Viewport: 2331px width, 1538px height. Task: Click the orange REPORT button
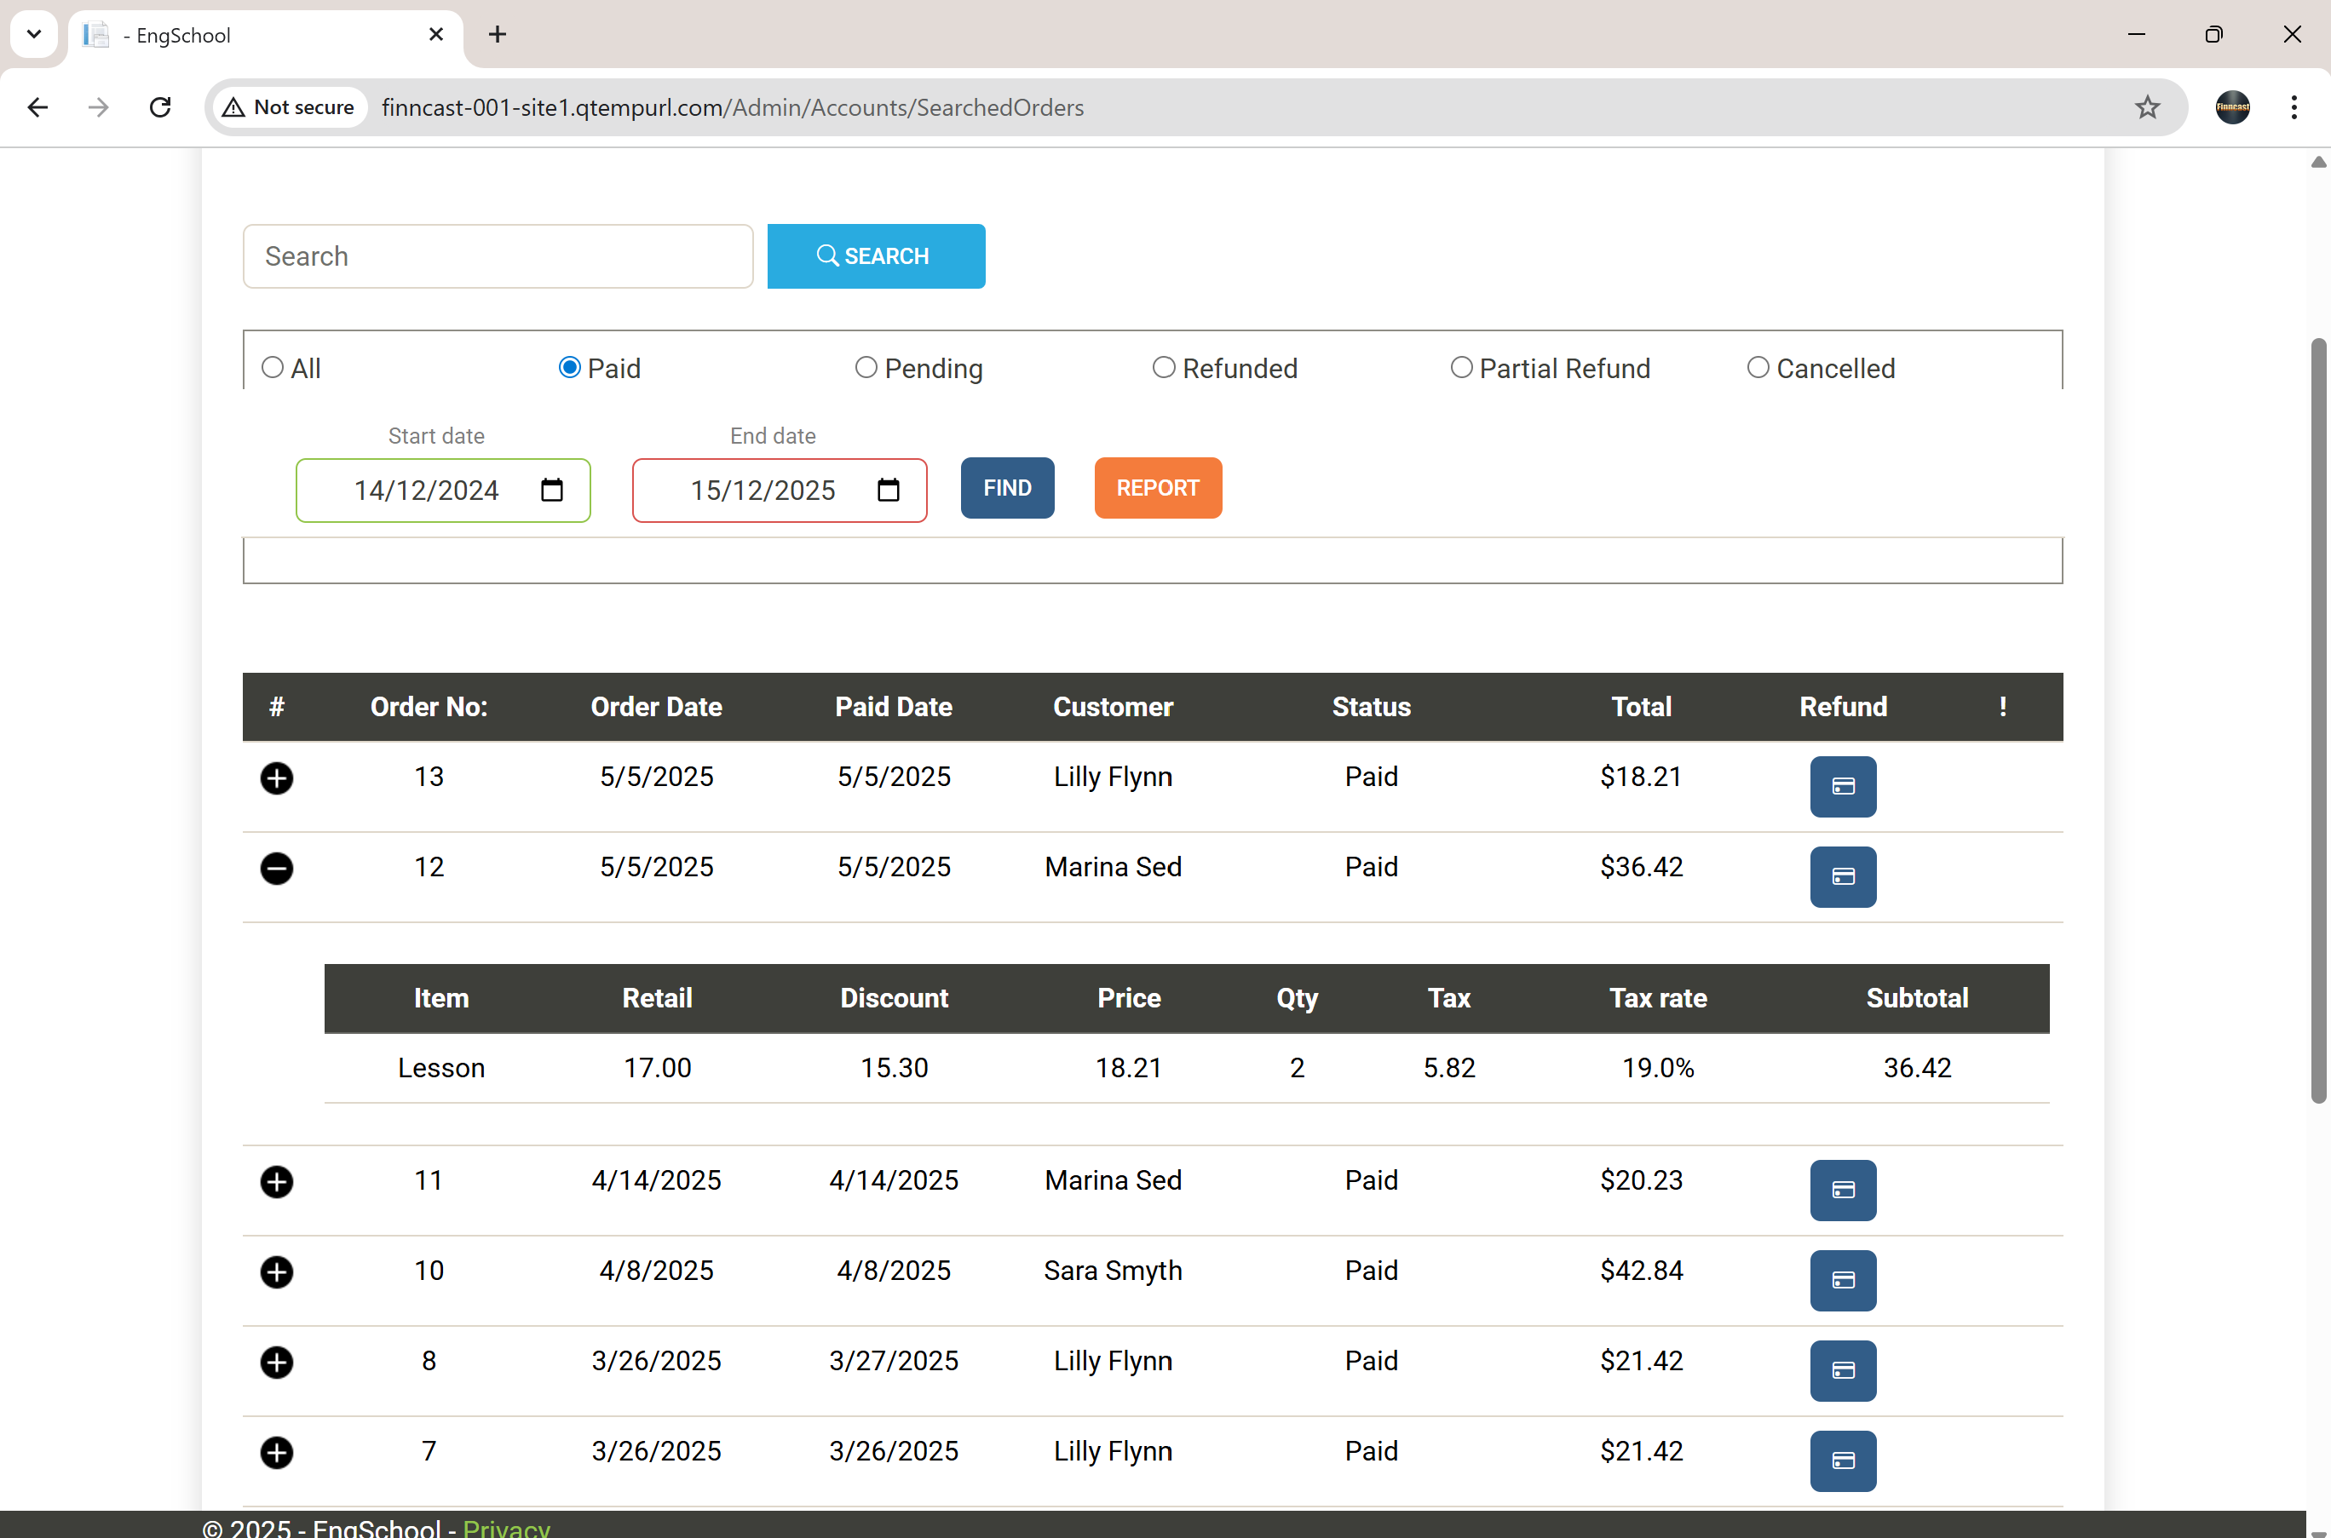[x=1158, y=487]
